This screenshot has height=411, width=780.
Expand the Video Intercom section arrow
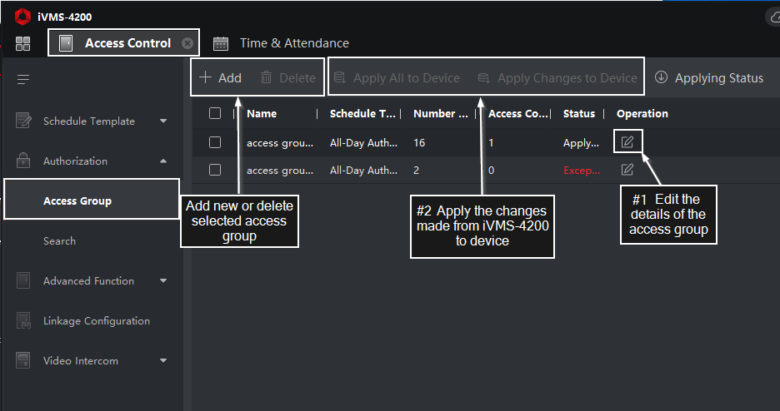click(163, 360)
